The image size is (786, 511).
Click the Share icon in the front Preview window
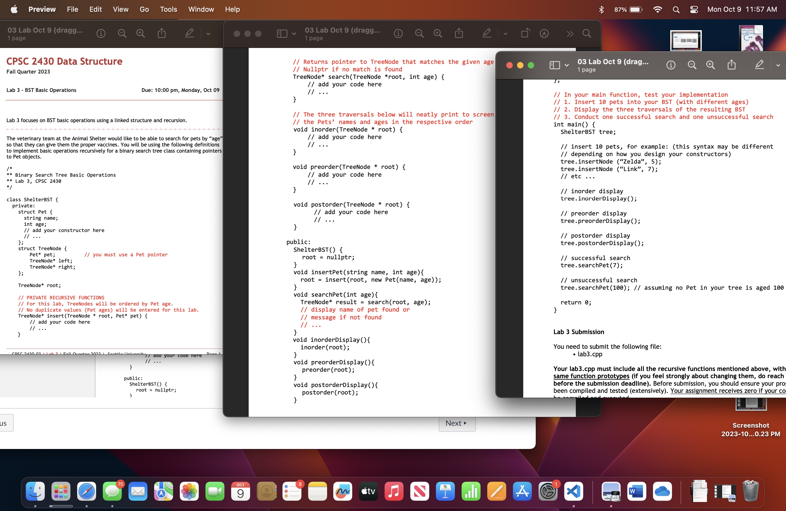coord(731,65)
